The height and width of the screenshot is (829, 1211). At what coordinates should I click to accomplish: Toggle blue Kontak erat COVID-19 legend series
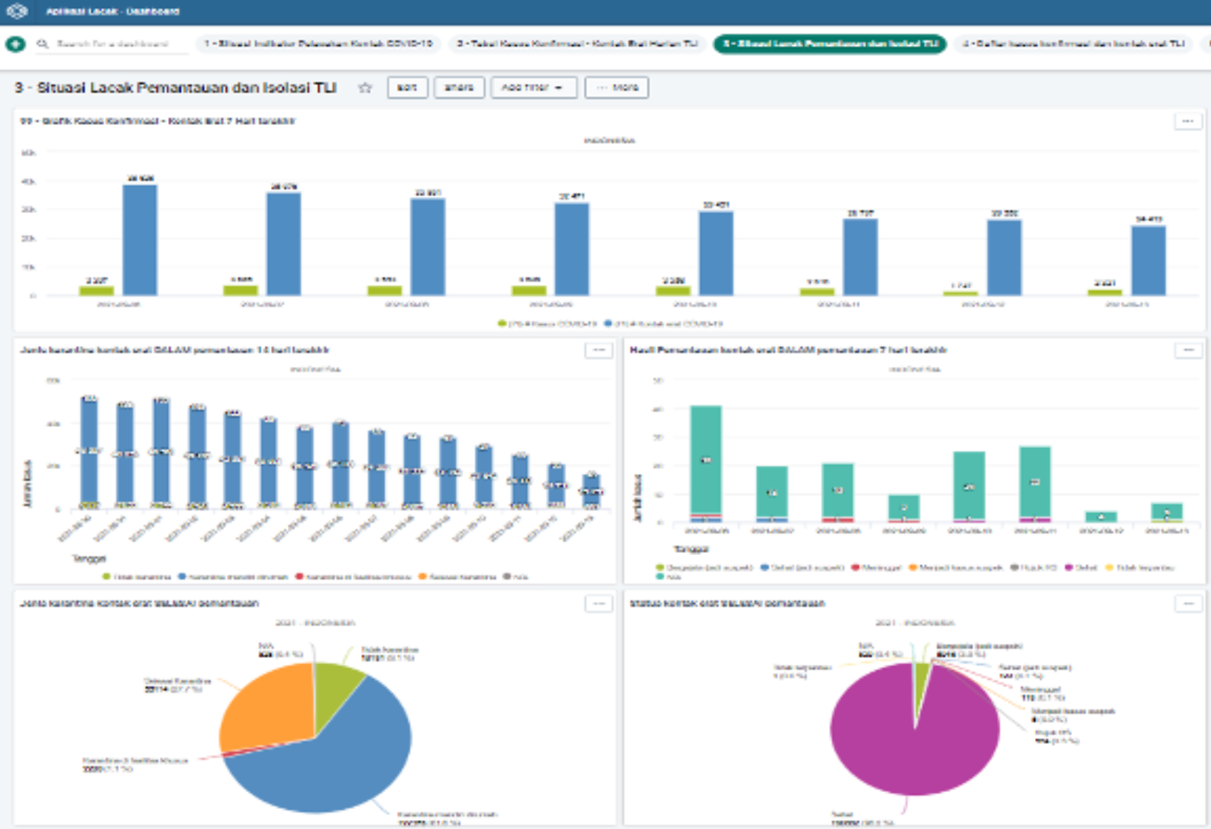[662, 324]
